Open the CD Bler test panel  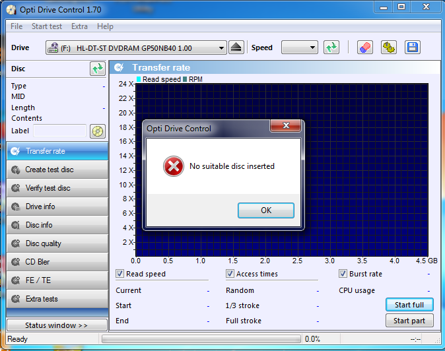(57, 262)
